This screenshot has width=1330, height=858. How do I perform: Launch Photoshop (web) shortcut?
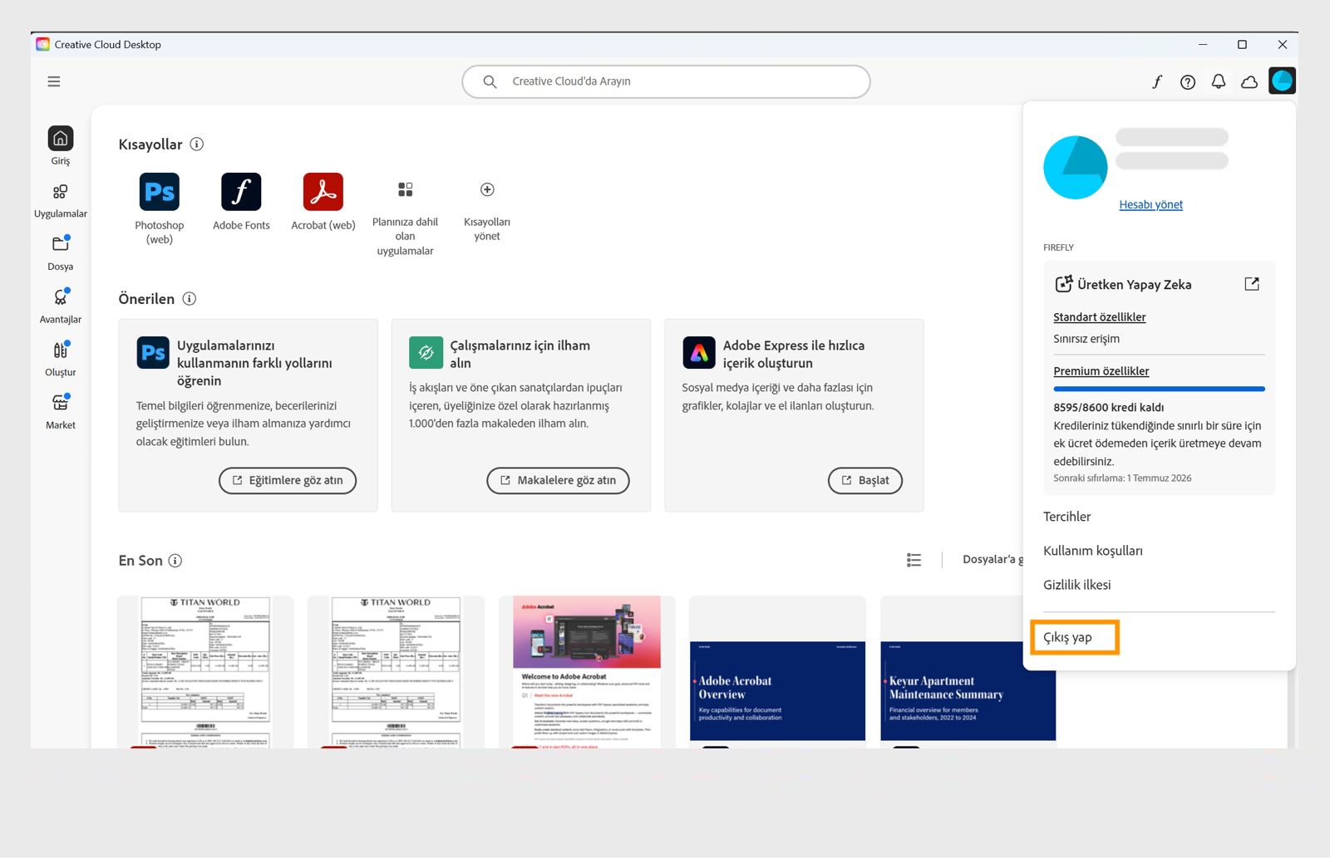coord(160,192)
